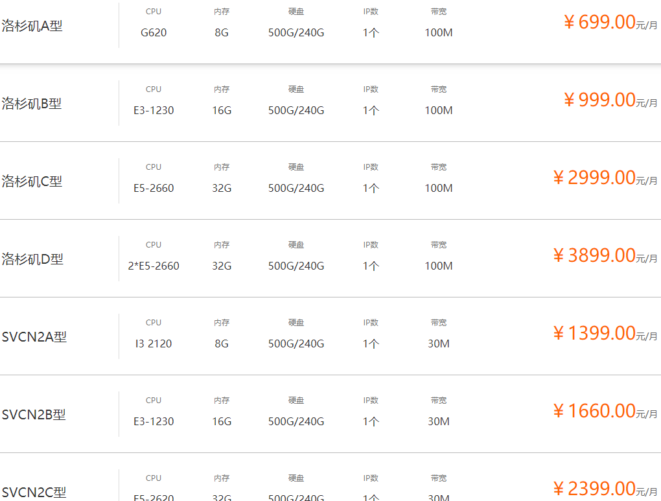Viewport: 661px width, 501px height.
Task: Select 100M bandwidth in 洛杉矶C型 row
Action: coord(439,188)
